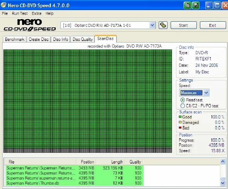
Task: Click the RITEKF1 disc ID value
Action: click(x=203, y=59)
